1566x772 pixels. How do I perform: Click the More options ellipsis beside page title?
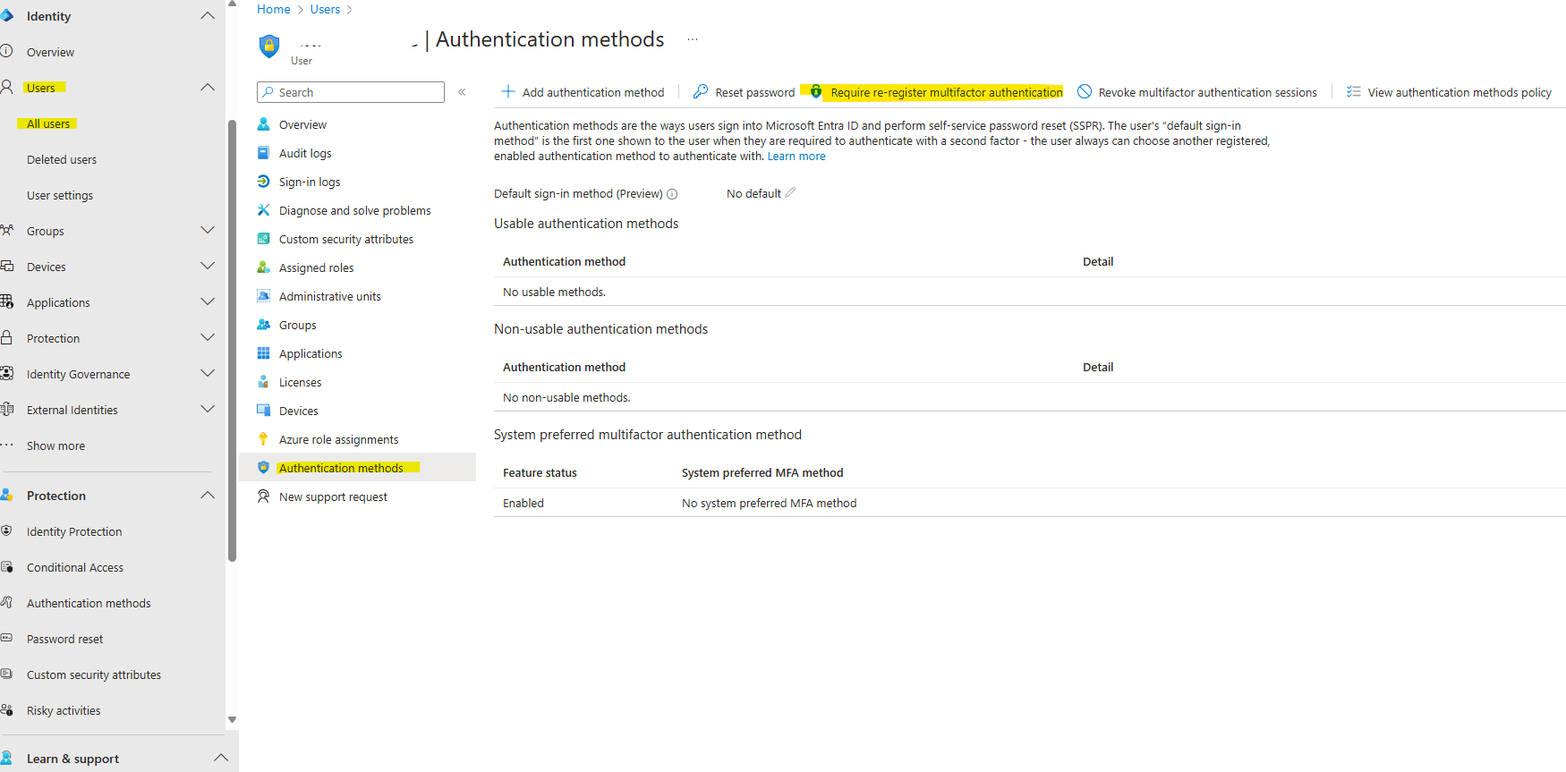click(693, 39)
